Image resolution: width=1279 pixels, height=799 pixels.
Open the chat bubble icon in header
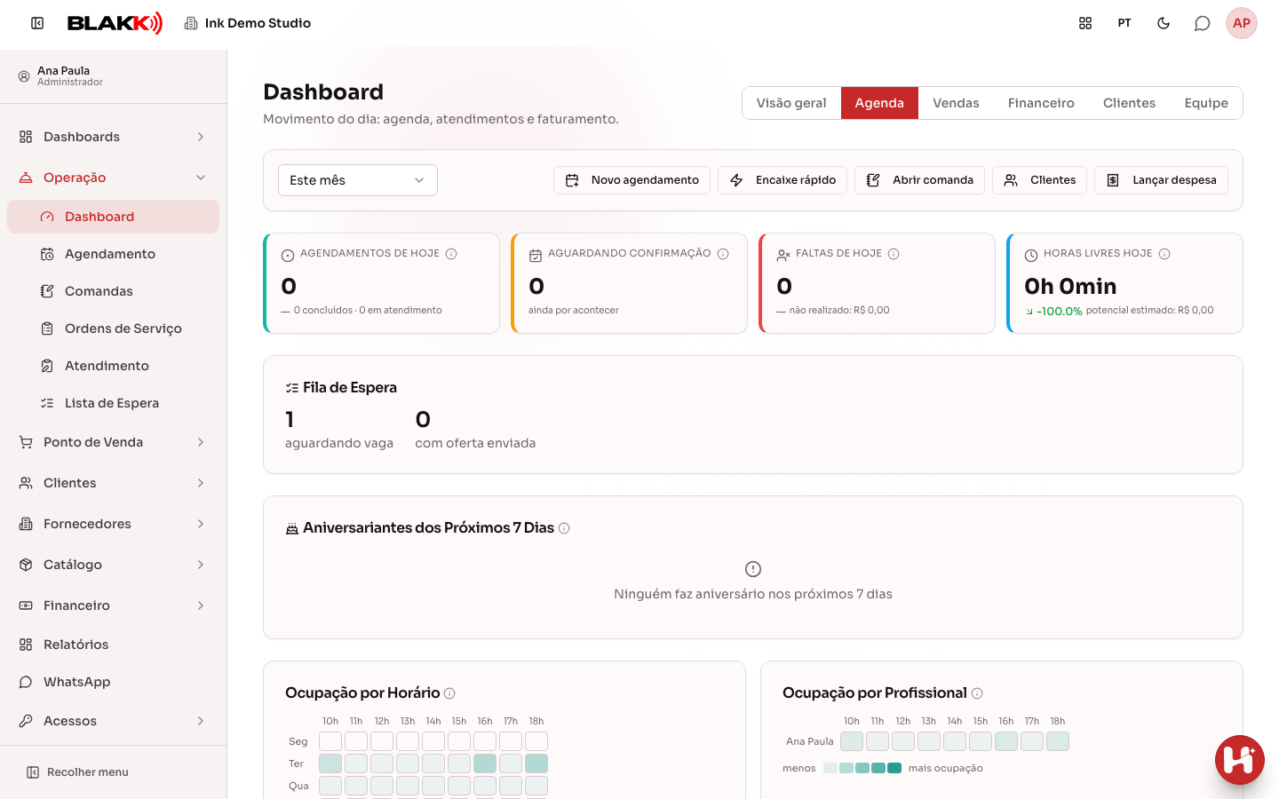pyautogui.click(x=1203, y=23)
